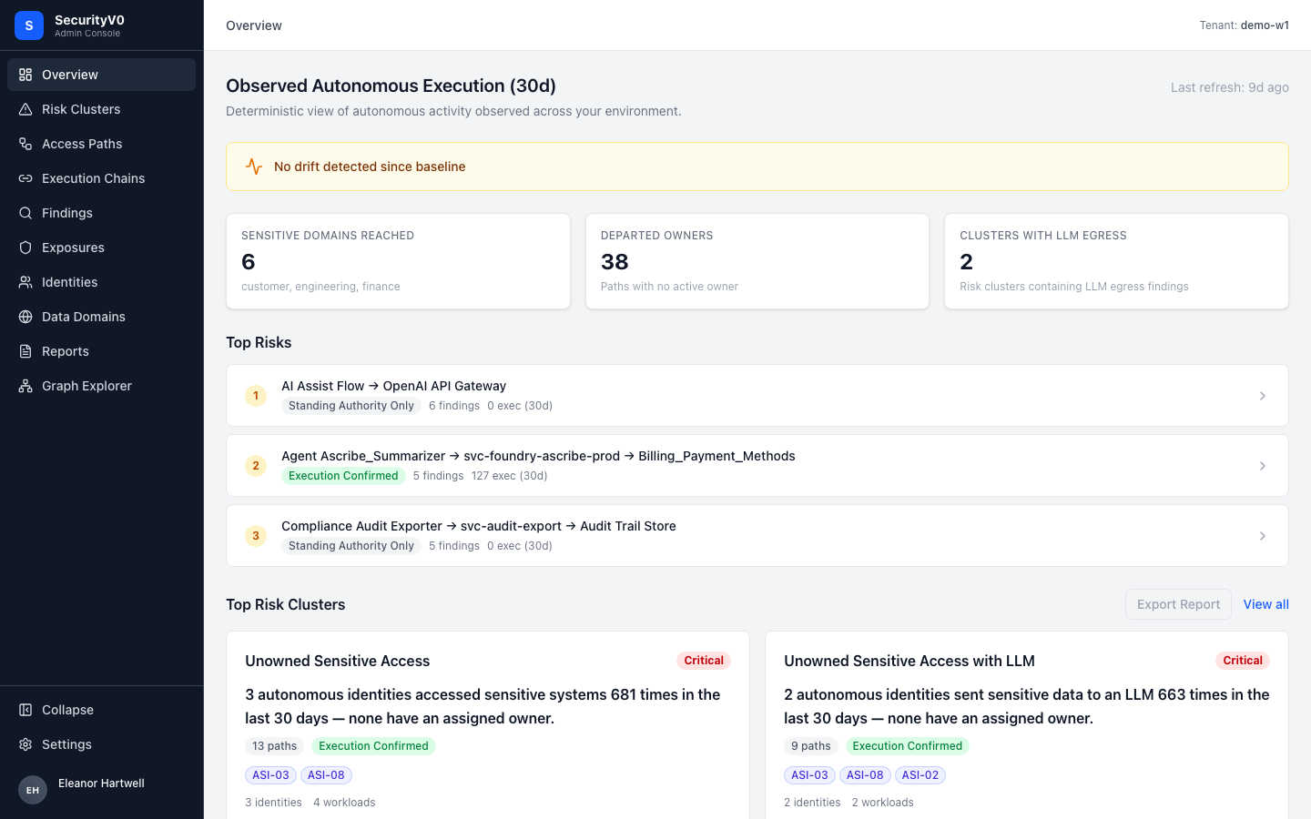This screenshot has width=1311, height=819.
Task: Click the drift activity pulse icon
Action: (254, 167)
